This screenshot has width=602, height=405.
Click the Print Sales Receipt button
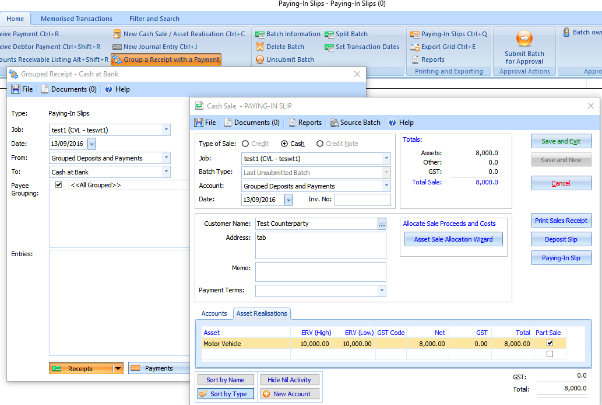click(561, 220)
